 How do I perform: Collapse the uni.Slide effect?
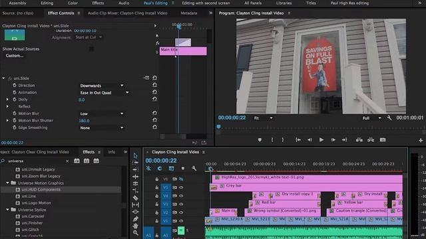tap(3, 78)
